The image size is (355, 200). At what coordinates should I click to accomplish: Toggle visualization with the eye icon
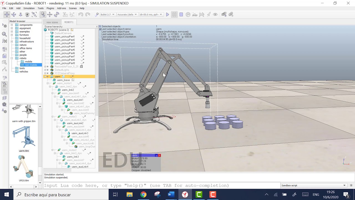coord(215,14)
